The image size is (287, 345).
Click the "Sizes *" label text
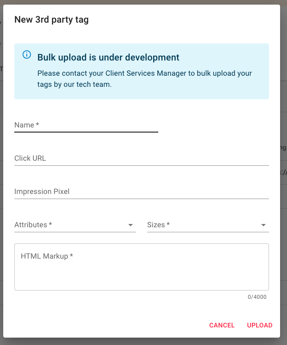click(x=159, y=225)
